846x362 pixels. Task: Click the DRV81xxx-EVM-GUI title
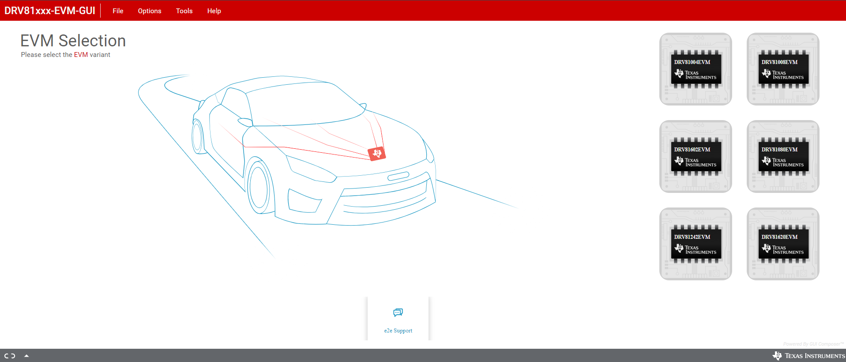point(50,11)
